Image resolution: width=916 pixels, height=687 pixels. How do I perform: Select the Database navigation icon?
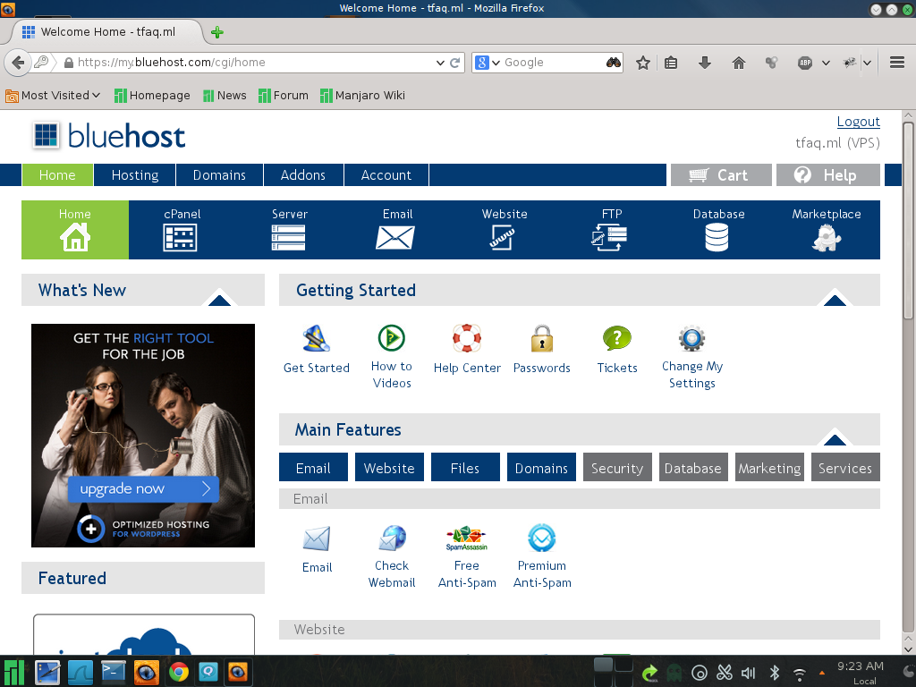(717, 237)
